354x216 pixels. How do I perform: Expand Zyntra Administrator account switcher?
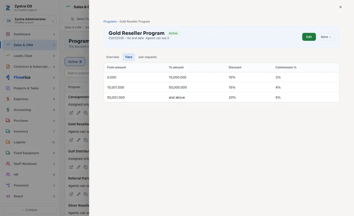click(30, 21)
